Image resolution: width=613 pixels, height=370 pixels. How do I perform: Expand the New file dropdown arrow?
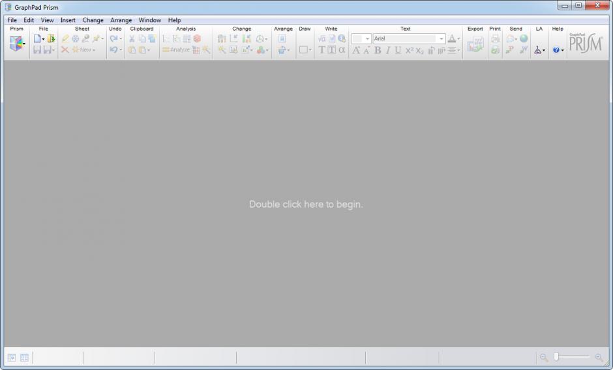(43, 38)
